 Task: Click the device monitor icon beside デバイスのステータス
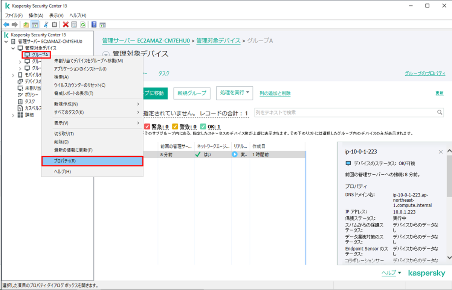348,164
